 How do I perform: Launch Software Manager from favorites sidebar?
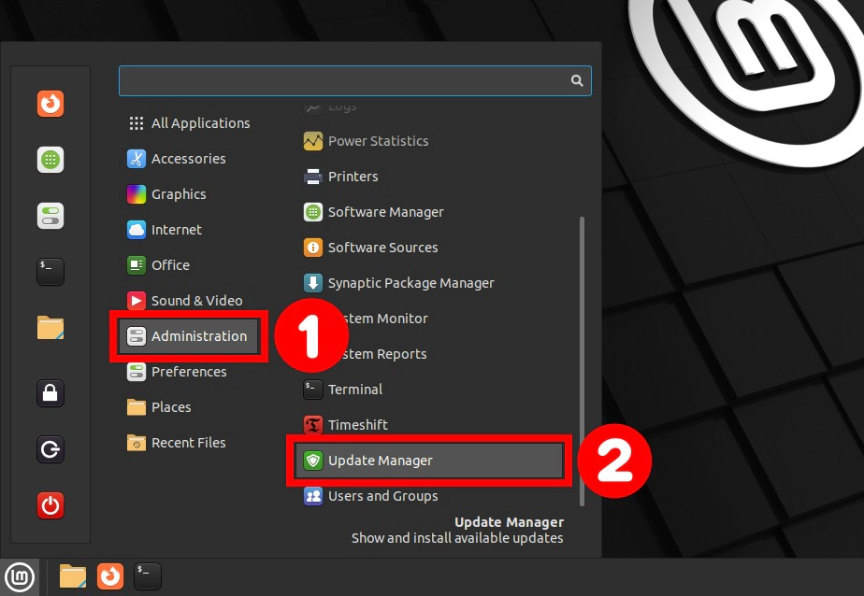[50, 160]
